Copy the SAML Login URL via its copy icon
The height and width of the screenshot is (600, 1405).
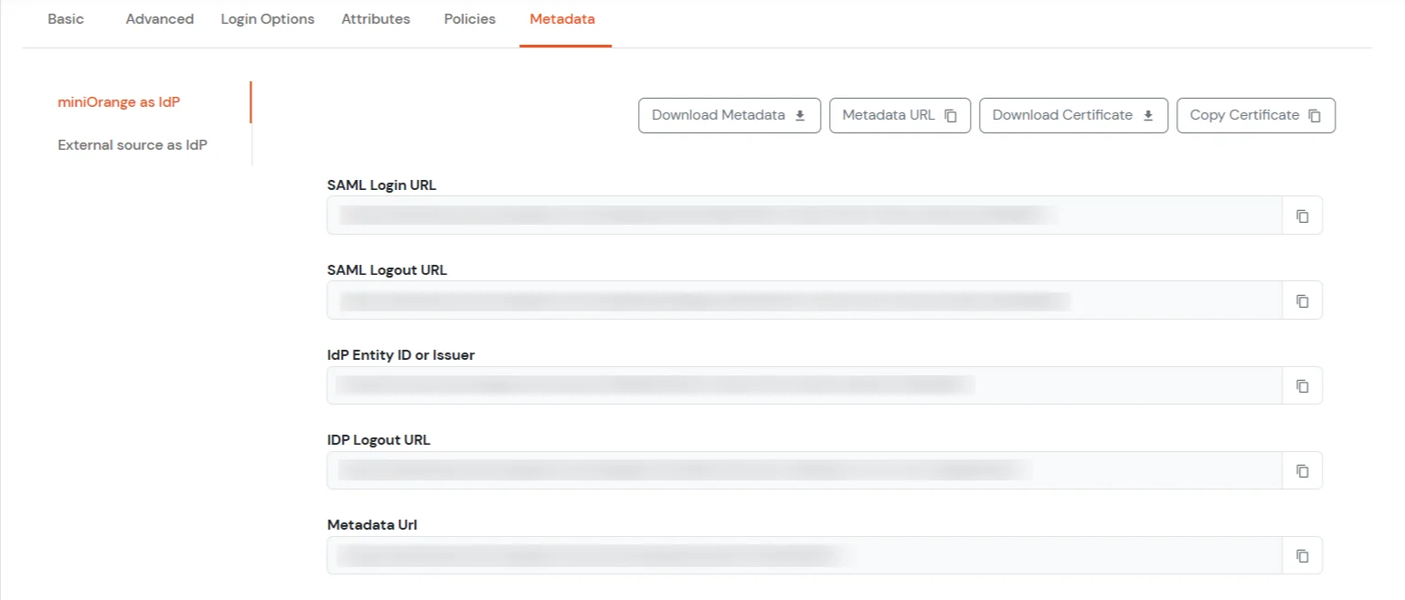[x=1302, y=215]
